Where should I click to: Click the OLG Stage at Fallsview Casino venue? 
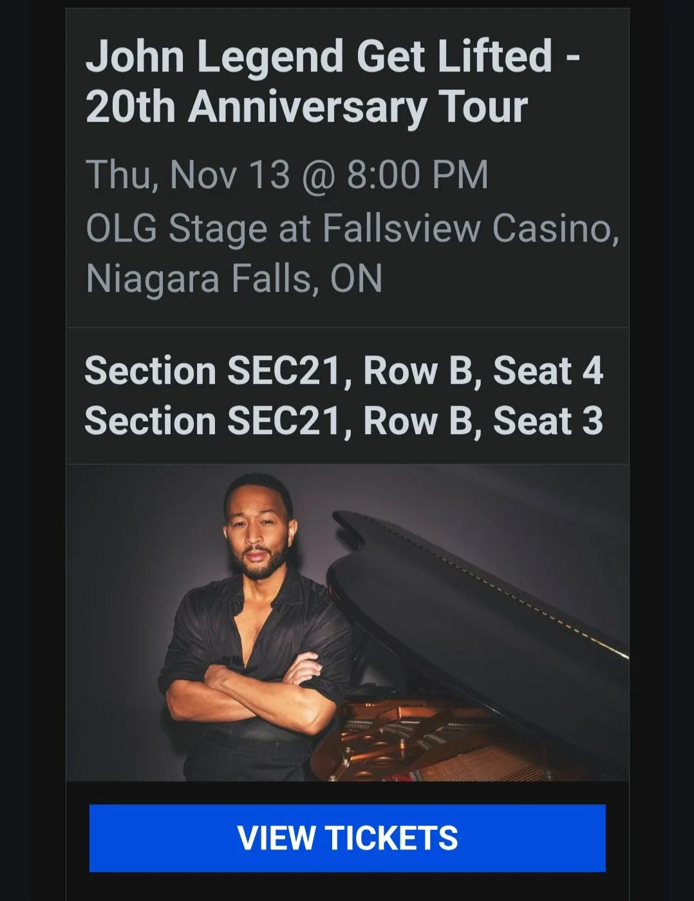click(352, 228)
